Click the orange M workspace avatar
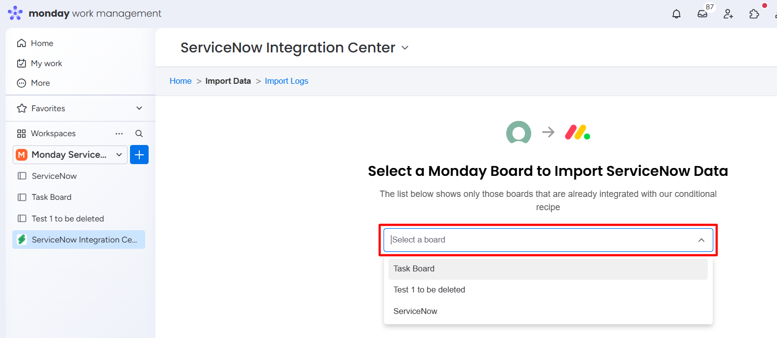 click(x=22, y=155)
